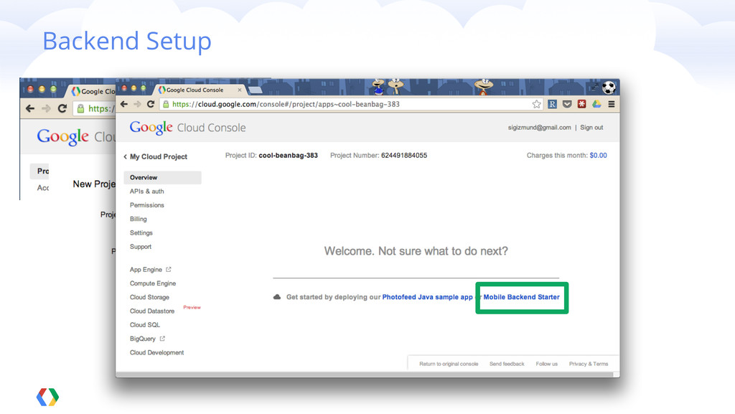Click the Follow us link
This screenshot has width=735, height=414.
(546, 364)
